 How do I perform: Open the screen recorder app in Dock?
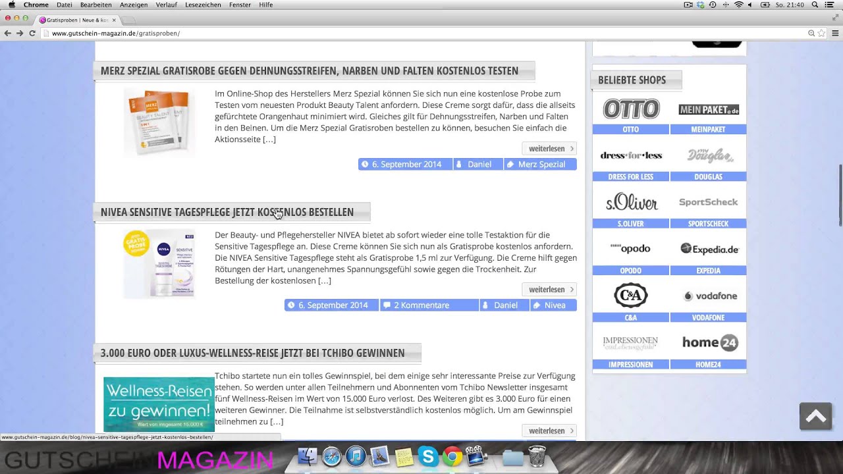[476, 456]
